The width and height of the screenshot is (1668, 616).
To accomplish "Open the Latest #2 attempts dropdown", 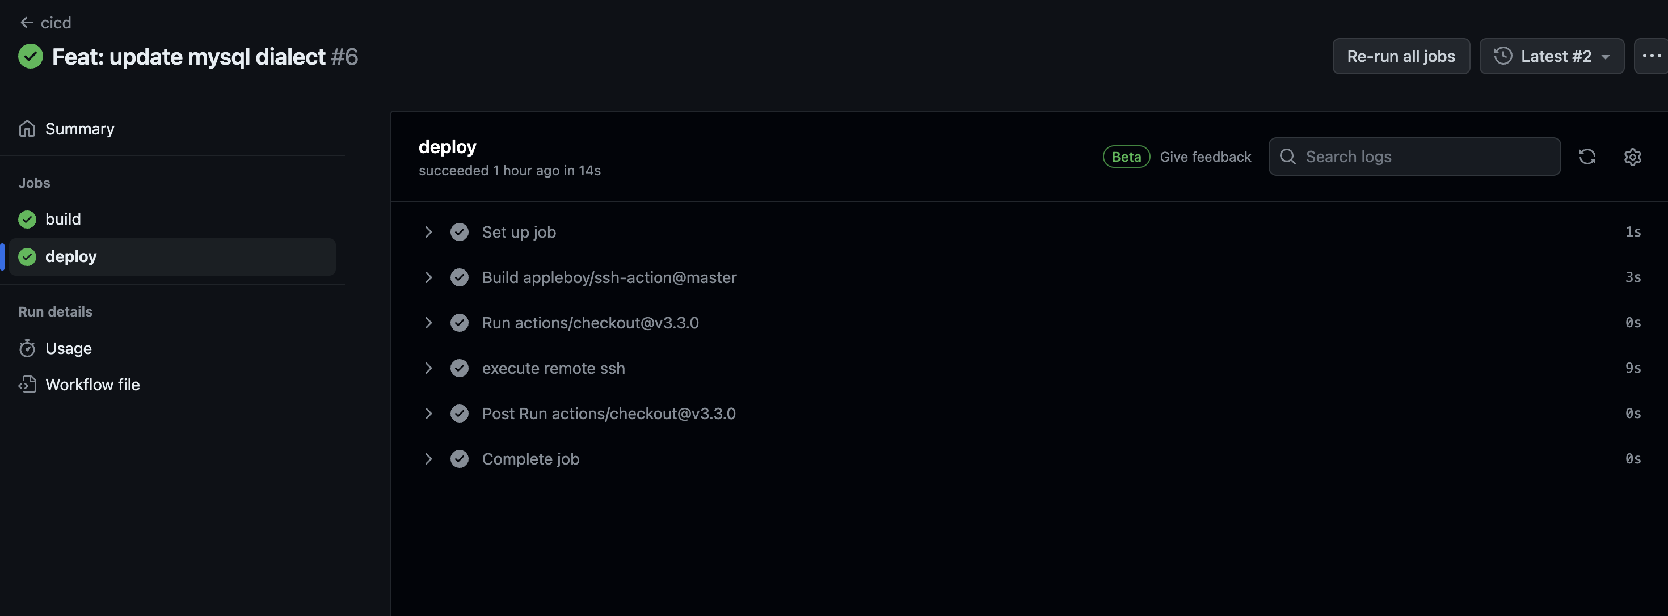I will click(1552, 56).
